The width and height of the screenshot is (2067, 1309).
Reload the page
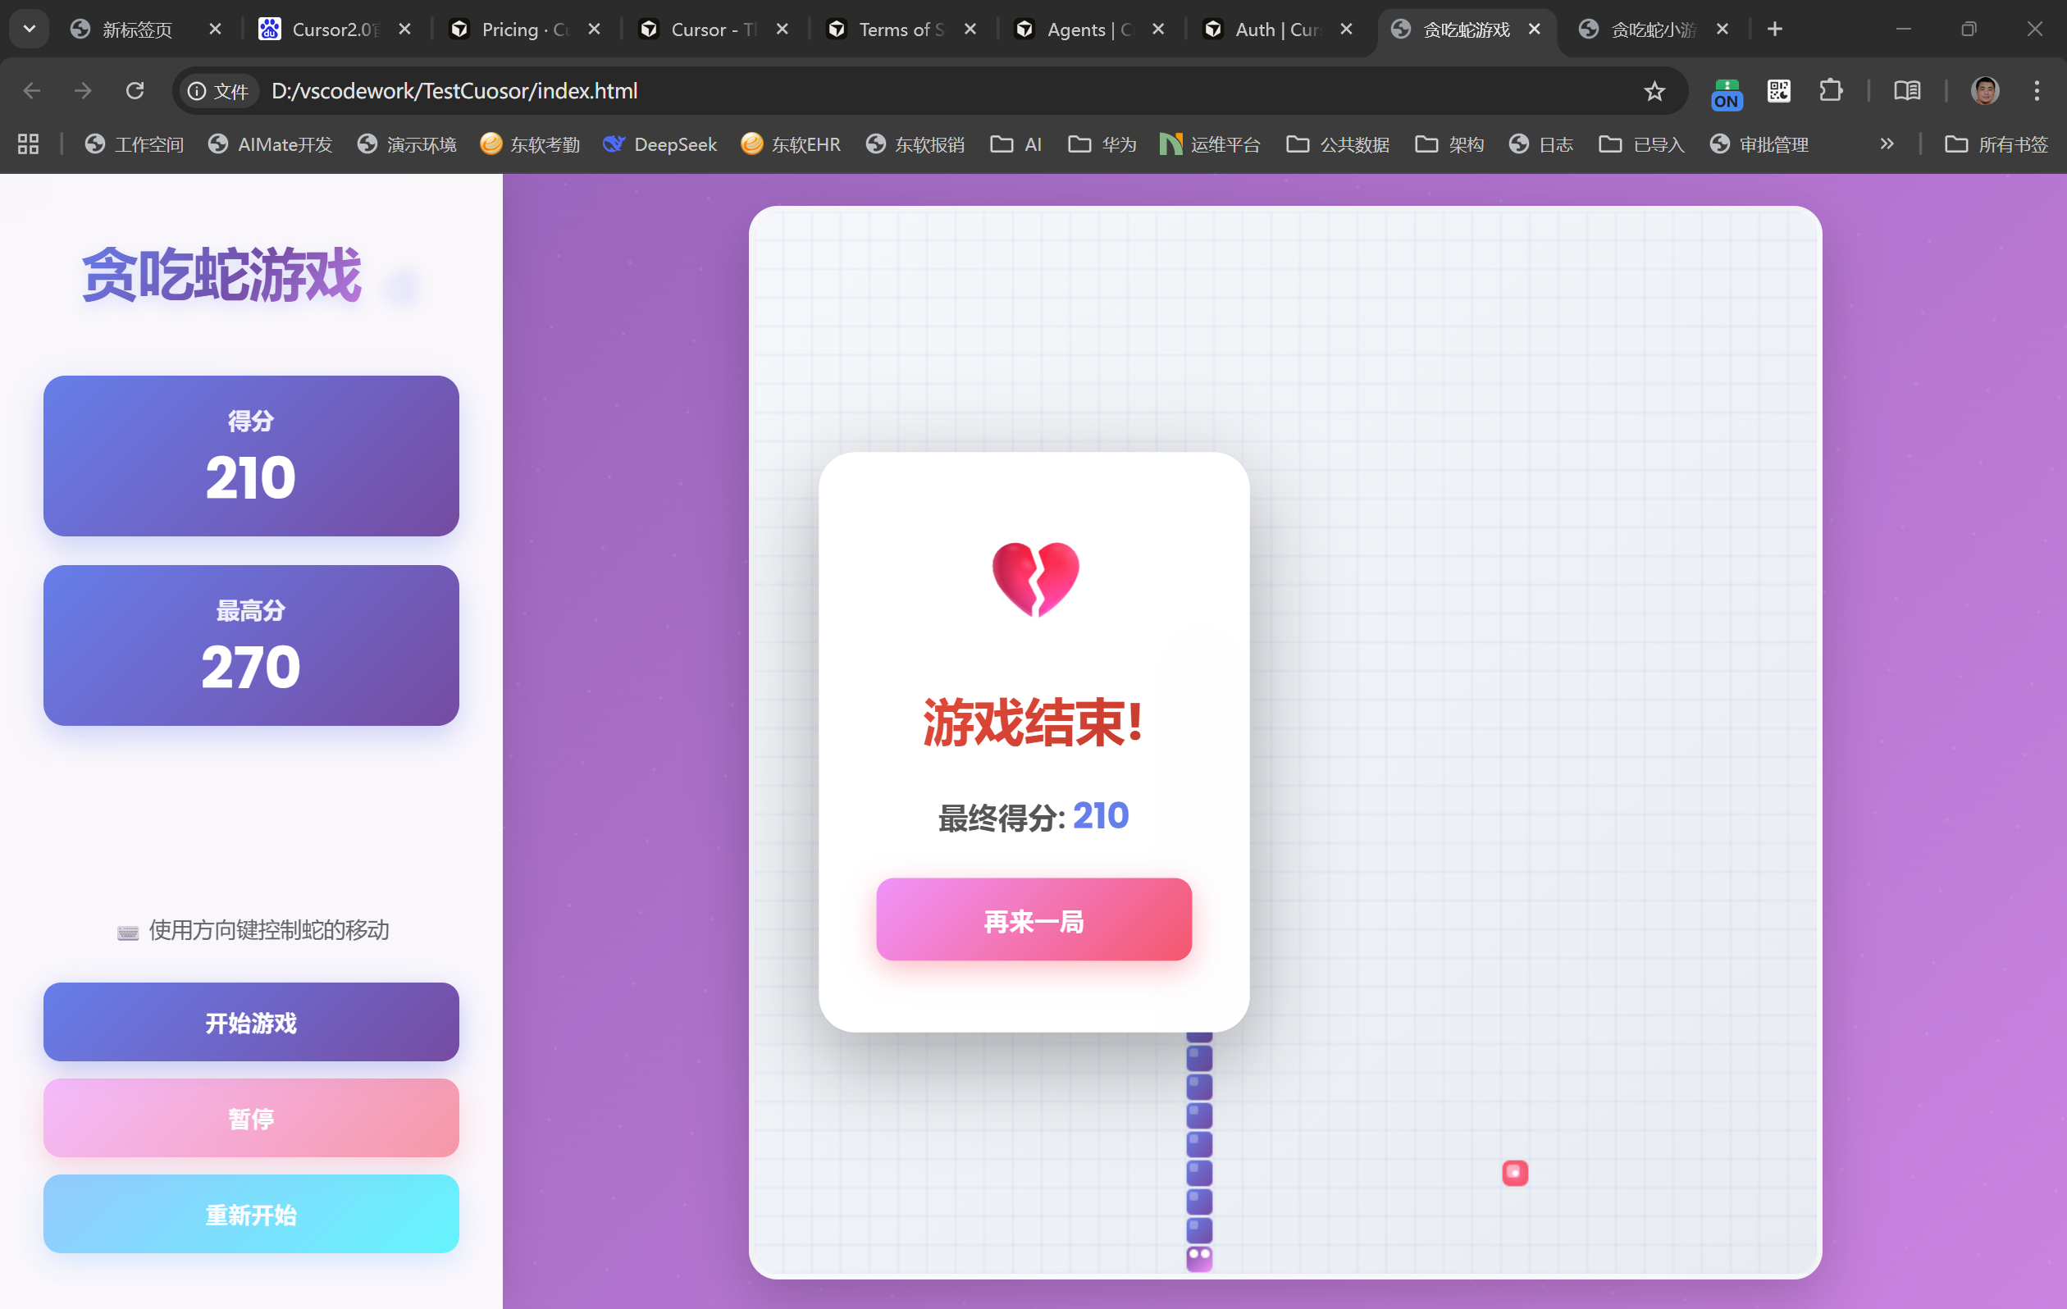point(135,91)
